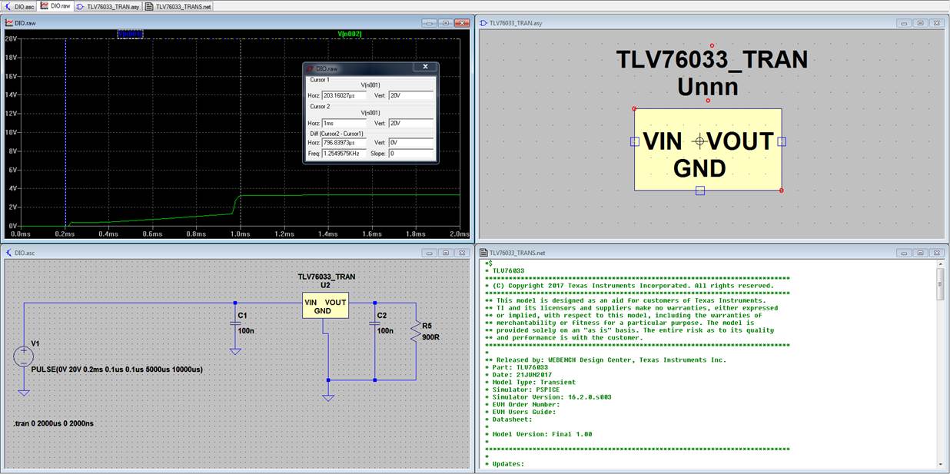Minimize the DIO.raw waveform window
Viewport: 950px width, 474px height.
point(429,23)
